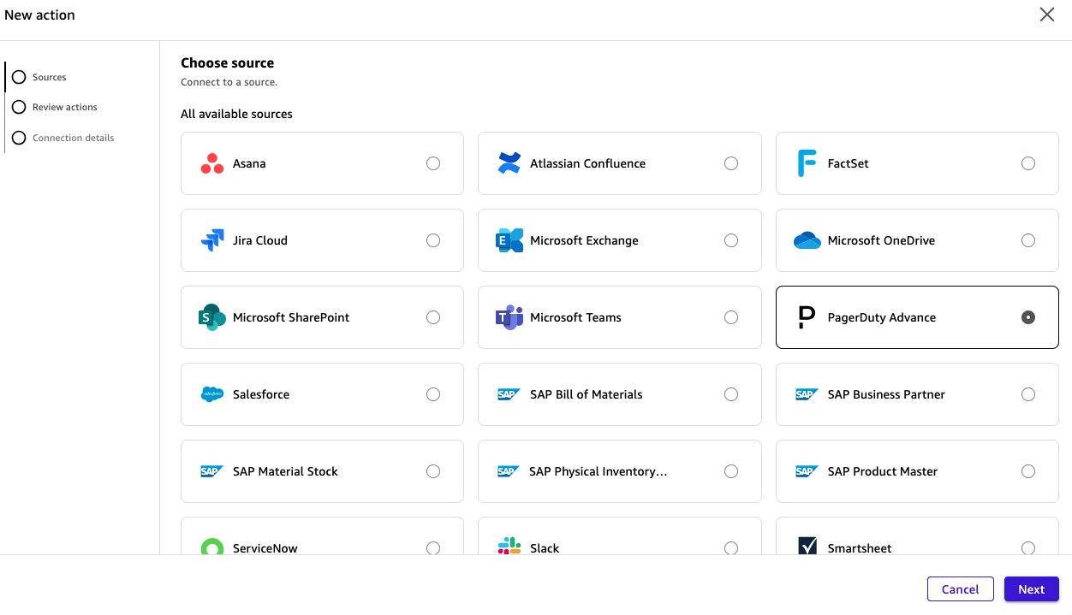This screenshot has height=615, width=1072.
Task: Open the Sources step in the sidebar
Action: click(19, 77)
